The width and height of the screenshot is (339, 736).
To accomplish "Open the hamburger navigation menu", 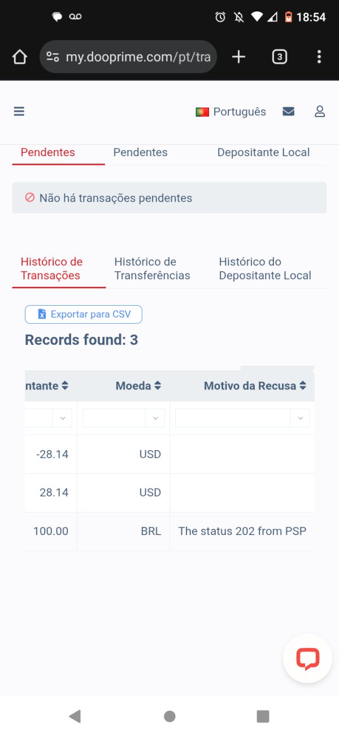I will [19, 112].
